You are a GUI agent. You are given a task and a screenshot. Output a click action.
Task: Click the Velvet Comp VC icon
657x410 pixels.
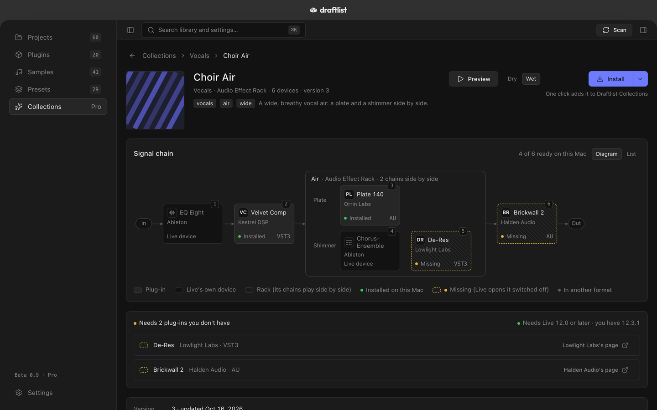pos(243,212)
